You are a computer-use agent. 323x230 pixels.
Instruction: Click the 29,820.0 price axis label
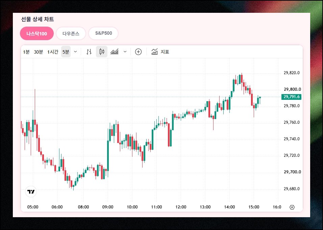coord(292,73)
